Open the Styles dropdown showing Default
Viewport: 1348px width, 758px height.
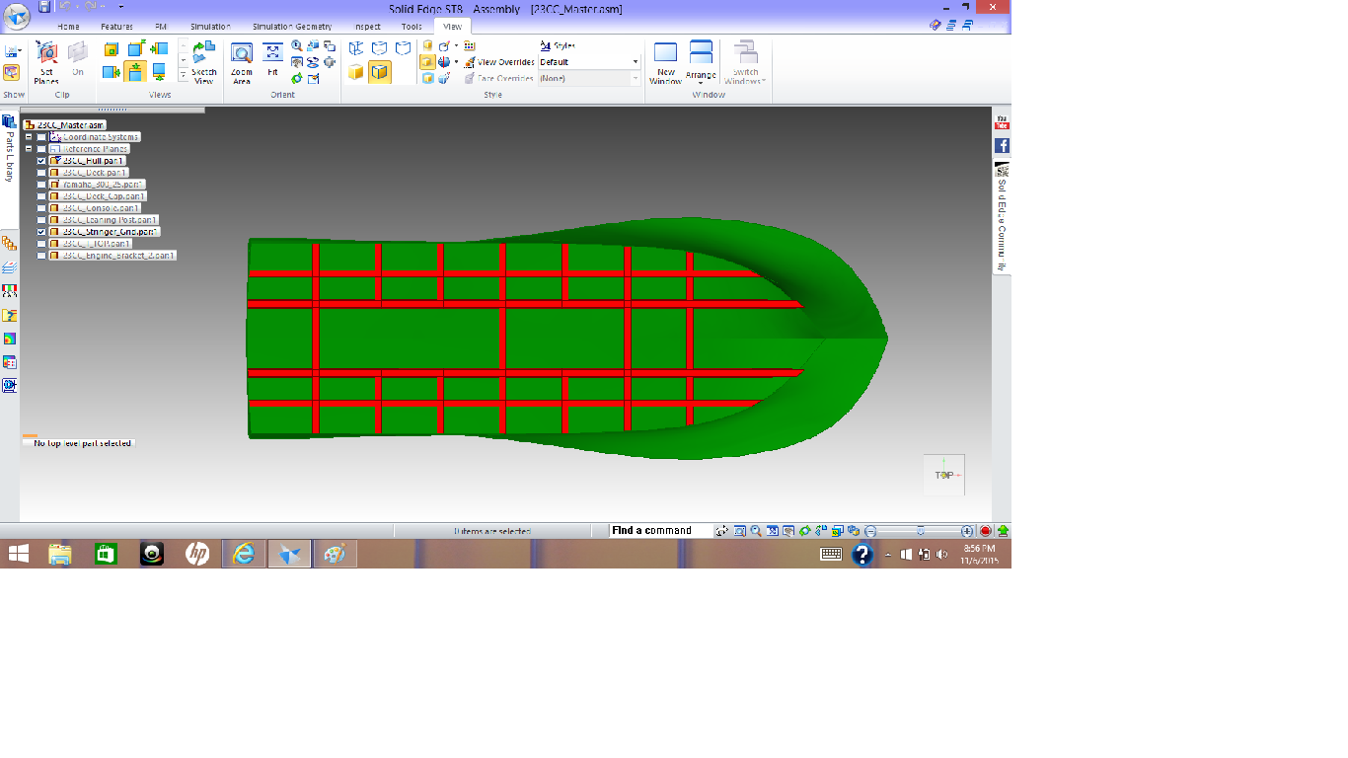click(x=589, y=62)
